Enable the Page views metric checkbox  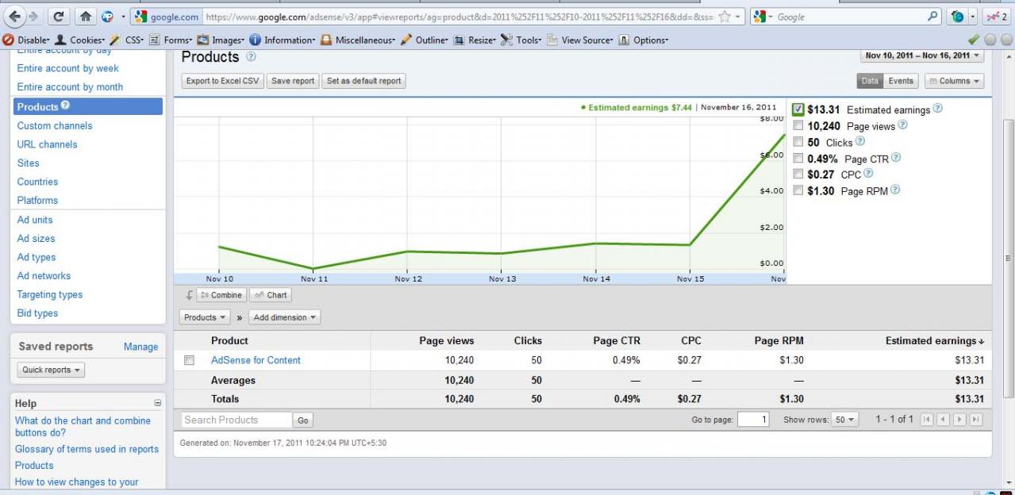point(798,125)
